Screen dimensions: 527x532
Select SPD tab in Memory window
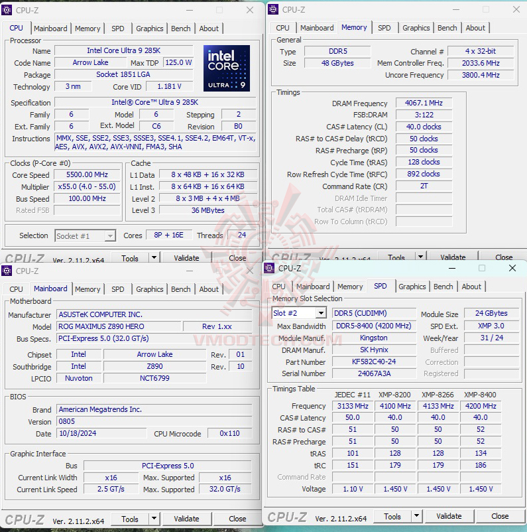point(384,28)
